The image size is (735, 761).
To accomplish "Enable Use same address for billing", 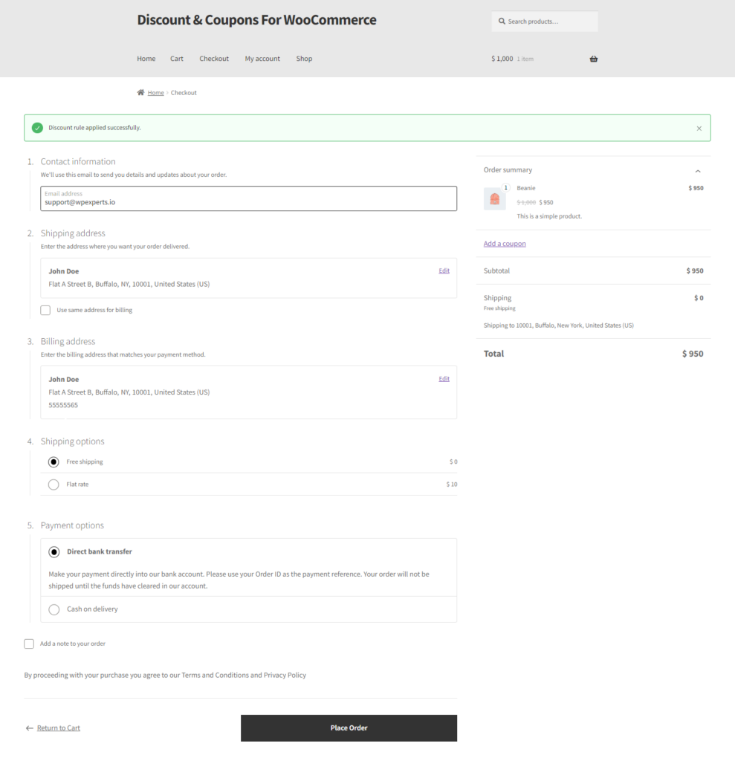I will (45, 310).
